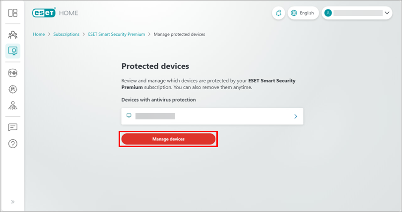Open the people/members icon in sidebar
The width and height of the screenshot is (402, 212).
[13, 35]
